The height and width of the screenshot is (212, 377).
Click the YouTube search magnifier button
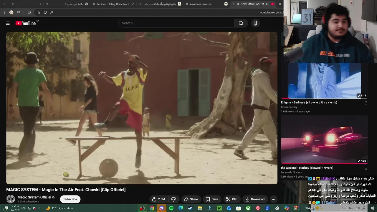[241, 23]
